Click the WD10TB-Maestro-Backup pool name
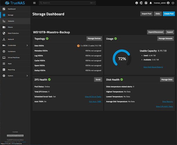 click(51, 32)
